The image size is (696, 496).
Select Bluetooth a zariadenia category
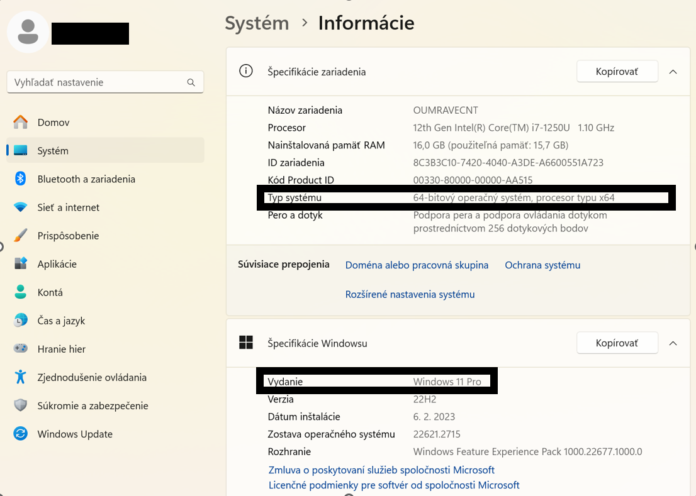pyautogui.click(x=105, y=179)
